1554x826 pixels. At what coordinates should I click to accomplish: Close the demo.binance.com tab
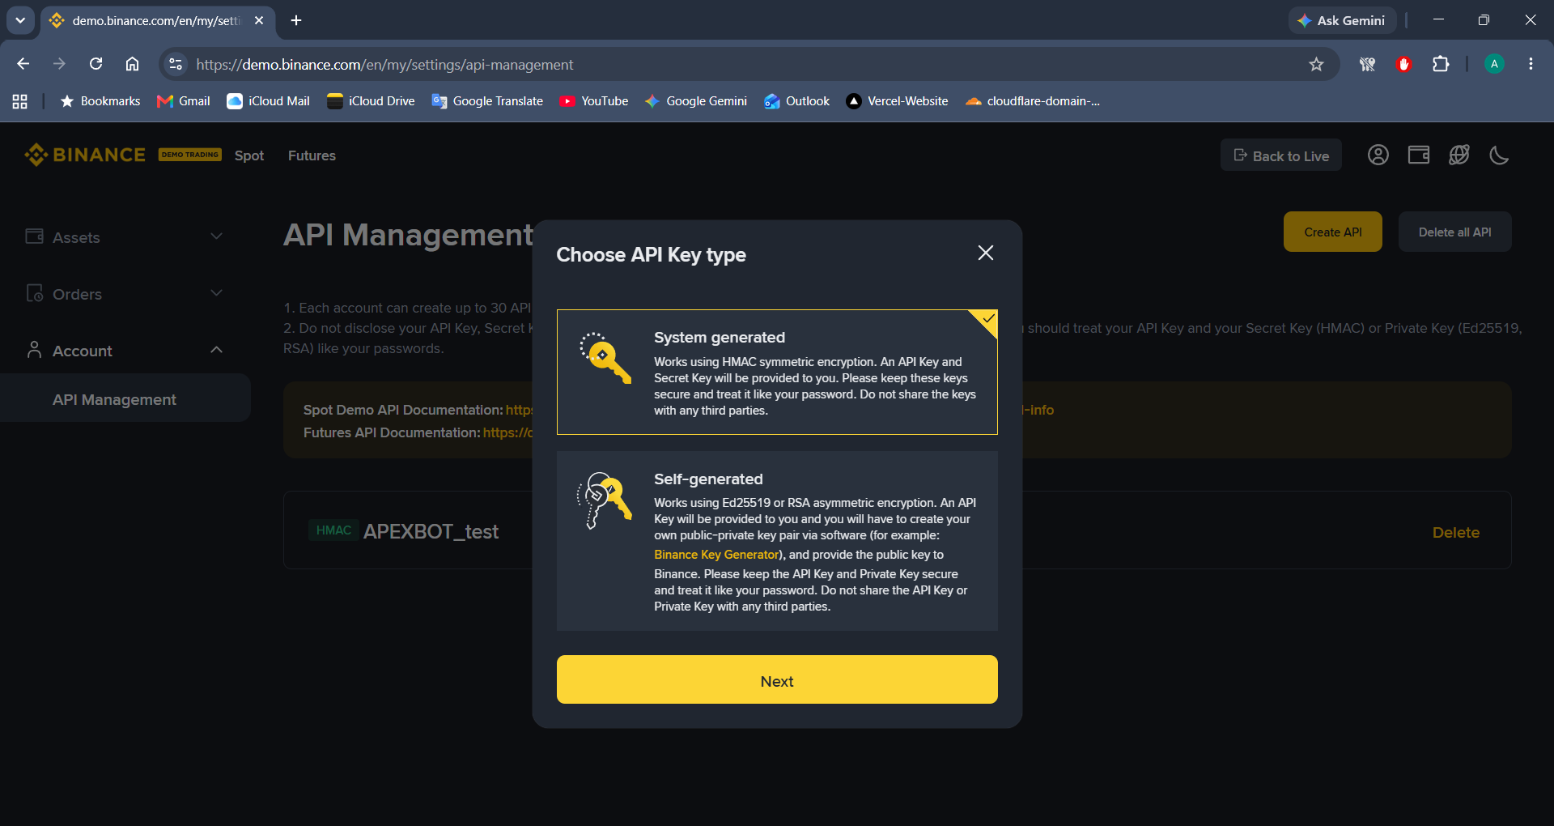tap(259, 20)
